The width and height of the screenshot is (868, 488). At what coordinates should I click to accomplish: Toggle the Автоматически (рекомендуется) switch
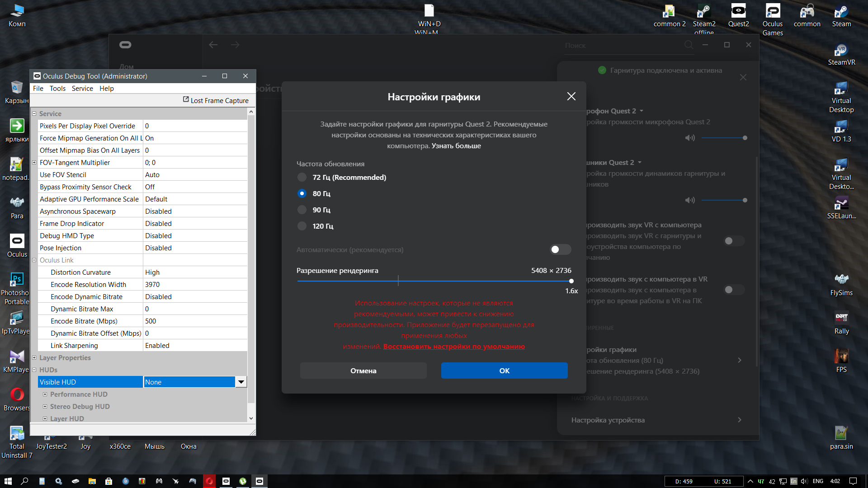tap(560, 250)
